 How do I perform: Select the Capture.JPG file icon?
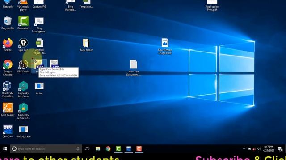click(39, 4)
